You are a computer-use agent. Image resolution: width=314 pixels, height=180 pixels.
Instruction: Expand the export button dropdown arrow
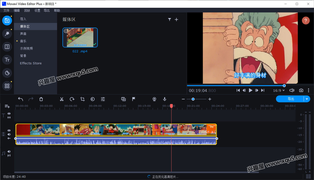pos(307,99)
